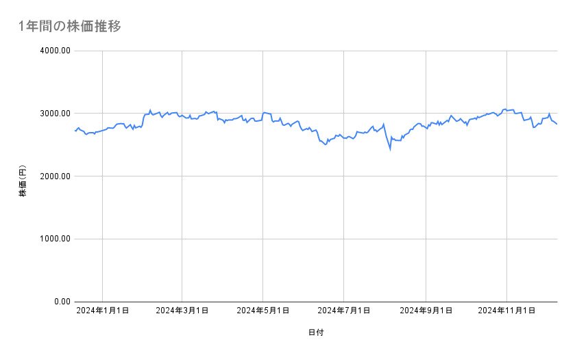Click the rightmost end point of the line
This screenshot has width=575, height=355.
pos(557,124)
